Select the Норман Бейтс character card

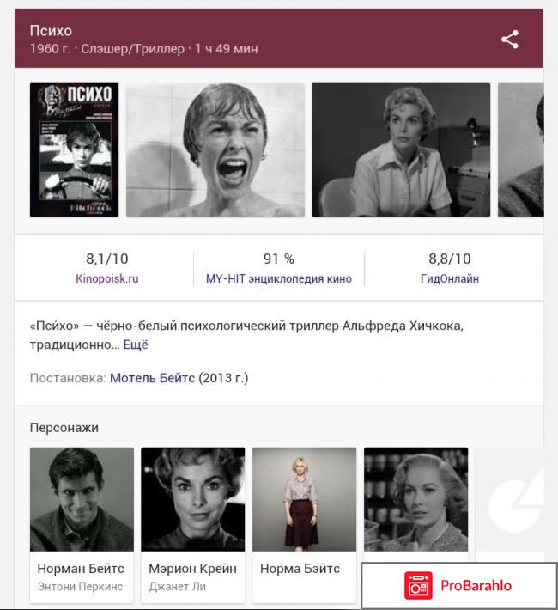pyautogui.click(x=82, y=525)
